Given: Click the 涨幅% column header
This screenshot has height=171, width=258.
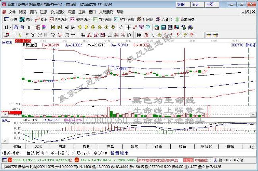Looking at the screenshot, I should pyautogui.click(x=206, y=146).
